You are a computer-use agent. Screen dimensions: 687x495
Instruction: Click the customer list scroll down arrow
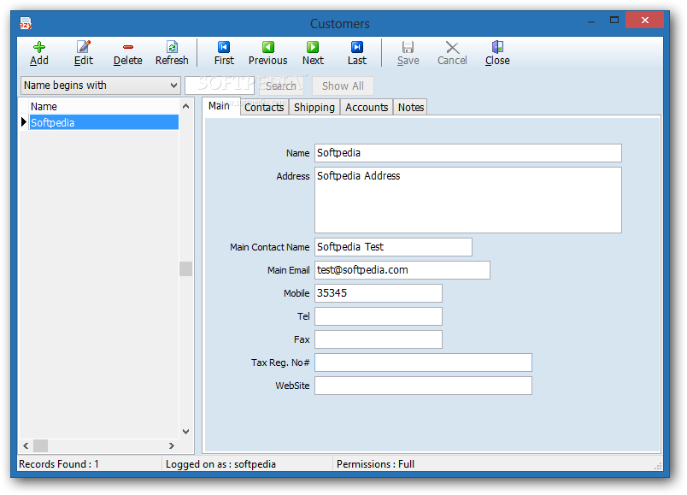tap(185, 432)
